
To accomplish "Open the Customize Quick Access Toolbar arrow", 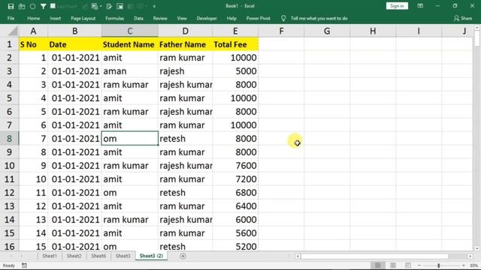I will (x=154, y=6).
